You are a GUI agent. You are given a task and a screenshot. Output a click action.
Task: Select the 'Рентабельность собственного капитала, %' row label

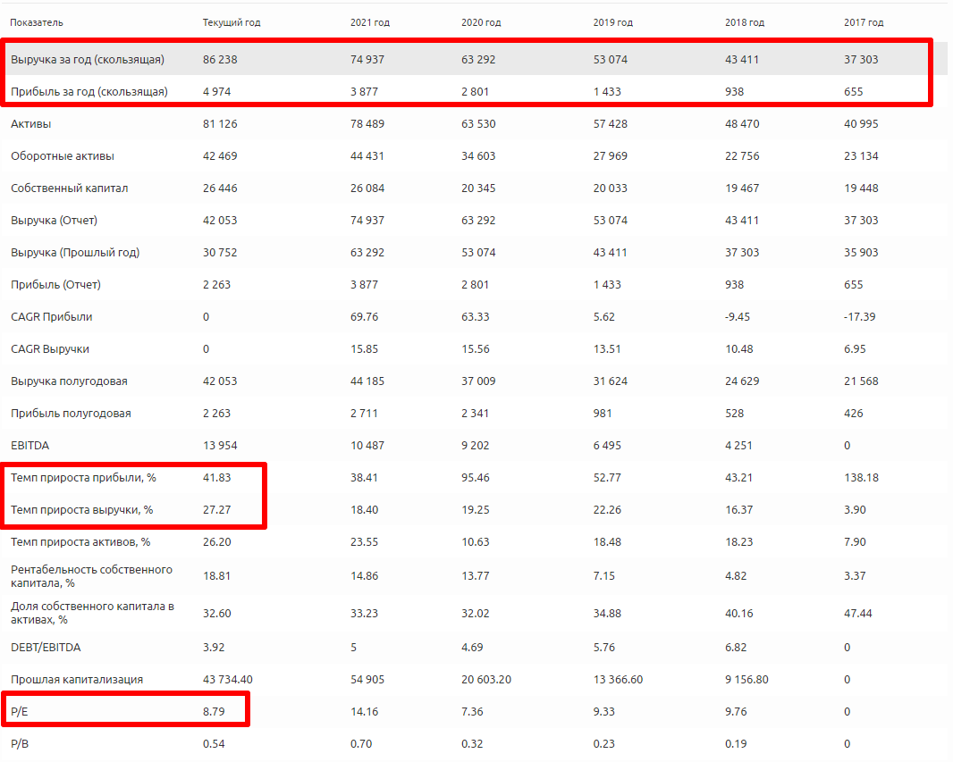coord(92,576)
